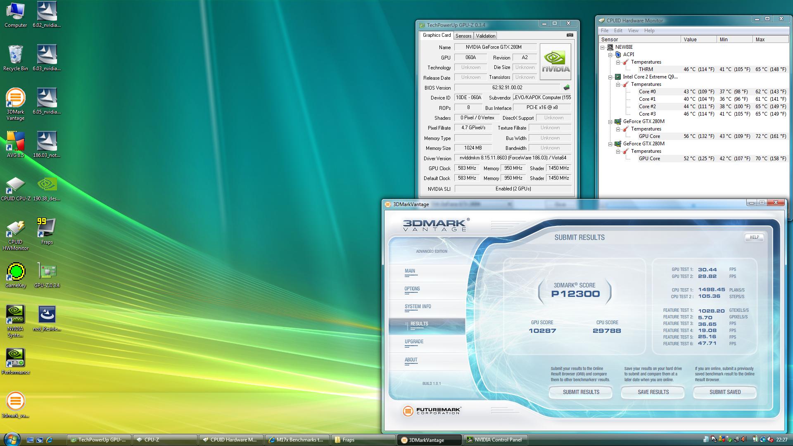Click the BIOS save chip icon in GPU-Z
The height and width of the screenshot is (446, 793).
coord(567,88)
